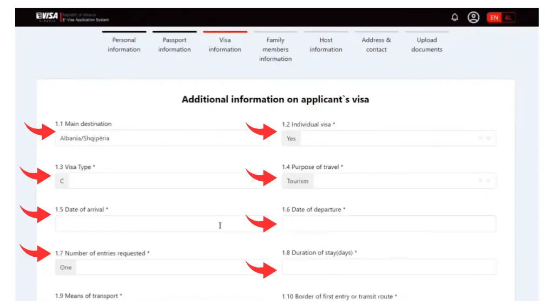The height and width of the screenshot is (301, 554).
Task: Clear the Individual visa selection
Action: click(x=480, y=139)
